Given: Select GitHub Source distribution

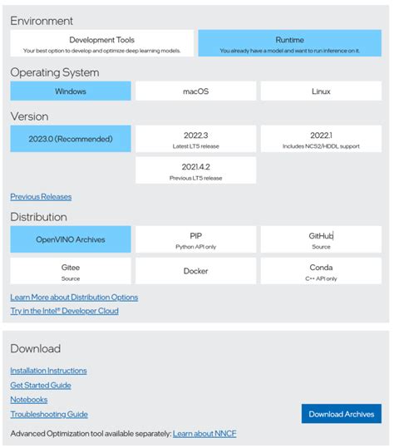Looking at the screenshot, I should (321, 239).
